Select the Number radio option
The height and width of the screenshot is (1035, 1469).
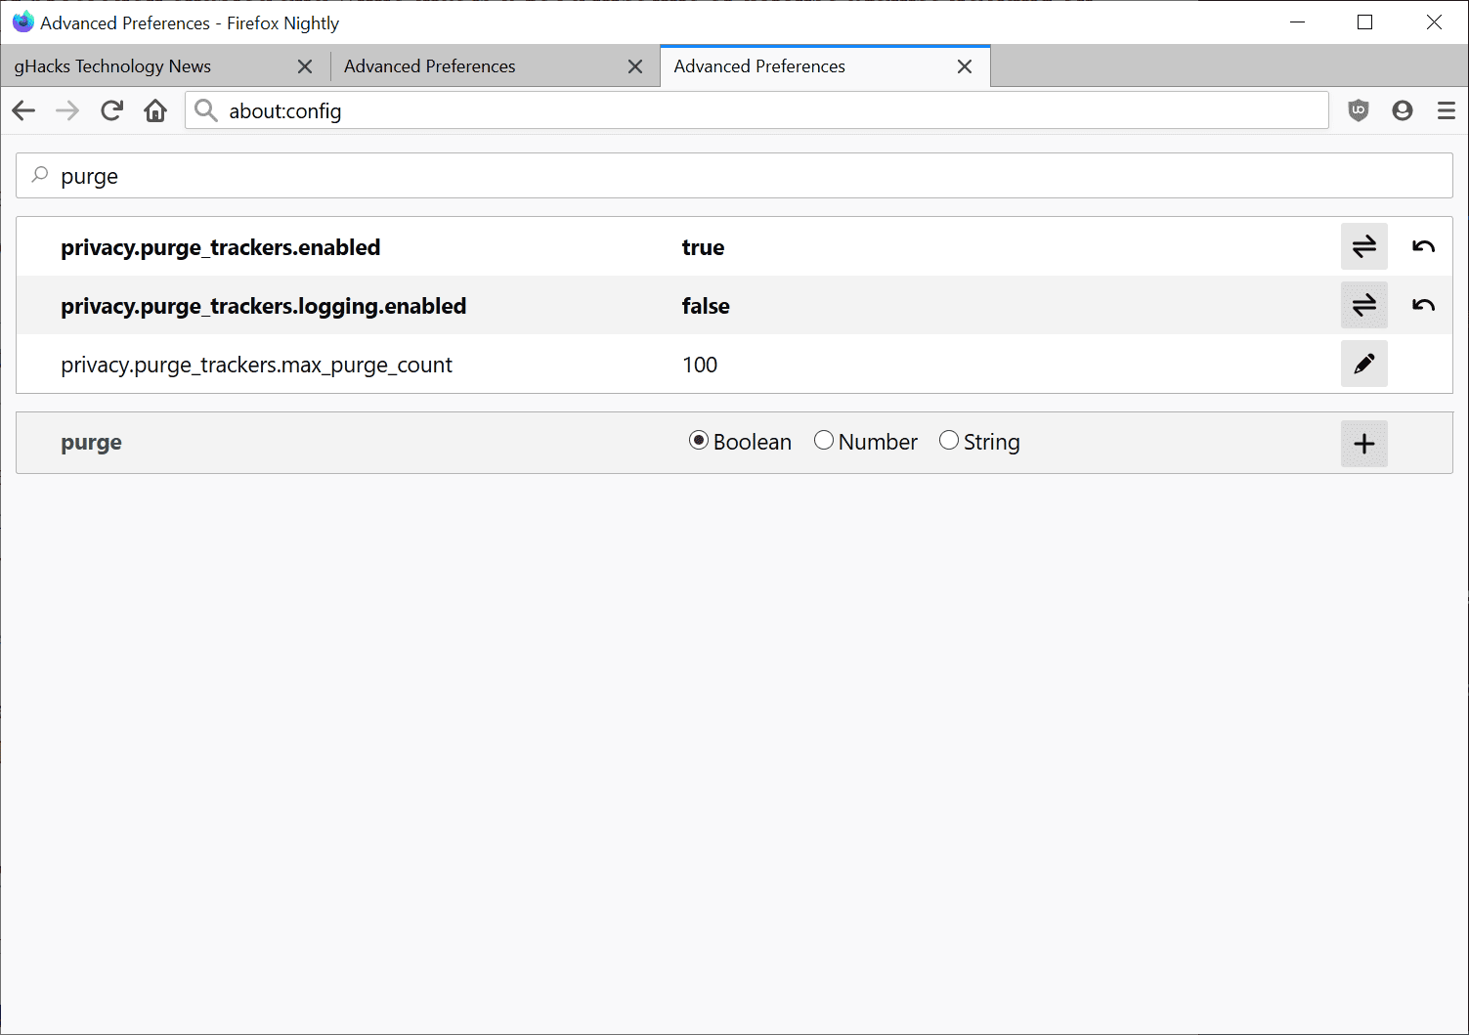[824, 441]
